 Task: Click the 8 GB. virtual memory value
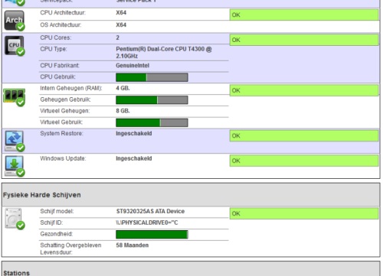(123, 111)
